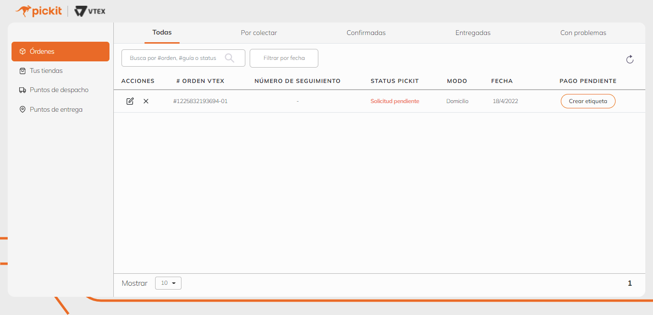Go to Puntos de despacho section
Viewport: 653px width, 315px height.
pyautogui.click(x=59, y=90)
